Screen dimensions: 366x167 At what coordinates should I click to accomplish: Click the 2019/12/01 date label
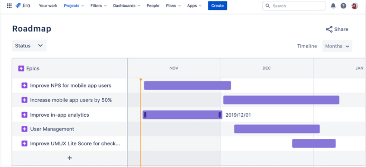tap(238, 115)
